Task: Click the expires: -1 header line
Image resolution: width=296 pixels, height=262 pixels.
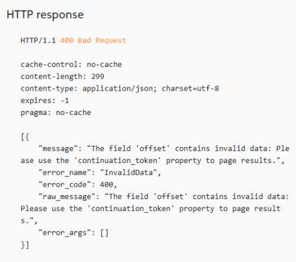Action: point(45,101)
